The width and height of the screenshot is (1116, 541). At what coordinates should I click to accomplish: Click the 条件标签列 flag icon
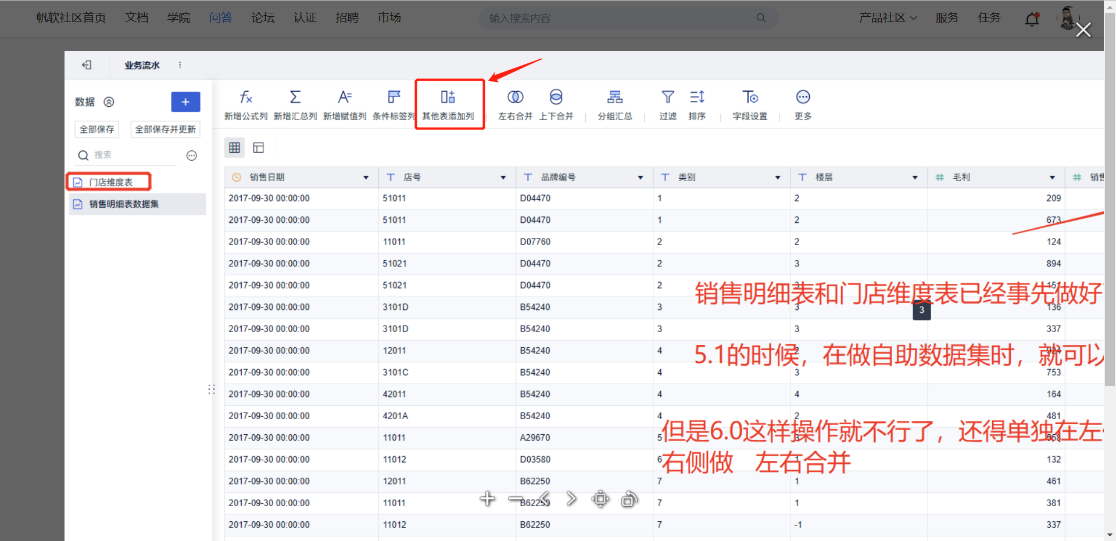[x=394, y=97]
